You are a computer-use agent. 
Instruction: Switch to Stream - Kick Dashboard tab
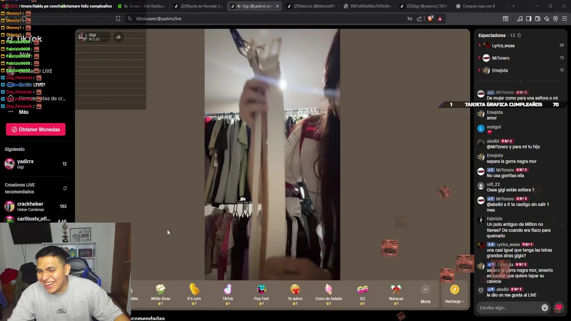click(142, 6)
